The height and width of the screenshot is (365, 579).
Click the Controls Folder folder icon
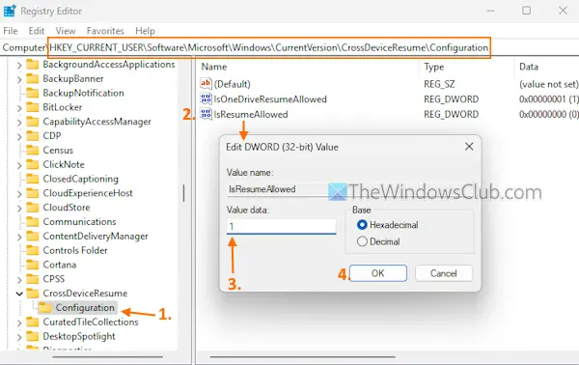pyautogui.click(x=33, y=250)
